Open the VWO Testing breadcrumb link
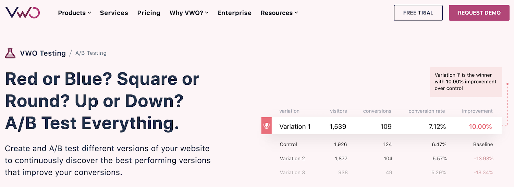The width and height of the screenshot is (514, 187). [43, 53]
